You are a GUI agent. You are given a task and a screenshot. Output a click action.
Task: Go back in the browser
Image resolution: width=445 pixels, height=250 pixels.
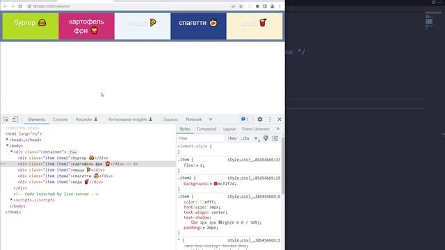pyautogui.click(x=6, y=6)
